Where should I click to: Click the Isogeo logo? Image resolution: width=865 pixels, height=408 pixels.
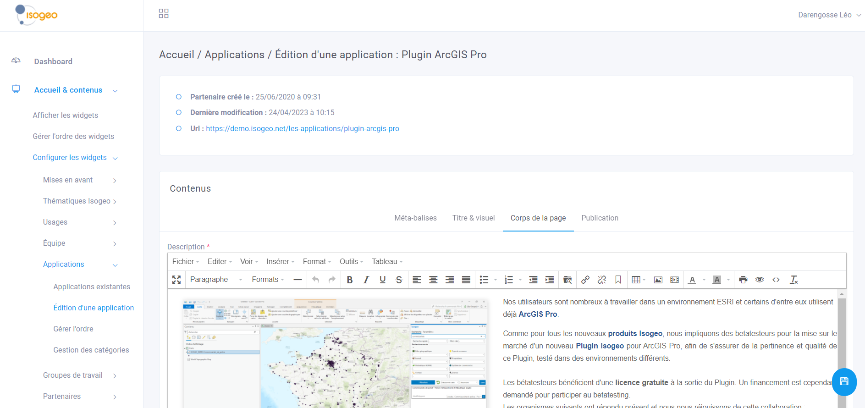click(x=36, y=15)
